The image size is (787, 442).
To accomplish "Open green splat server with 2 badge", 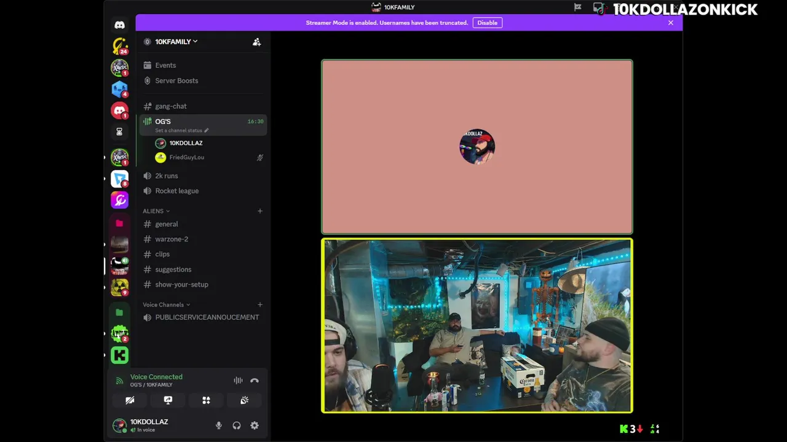I will click(x=119, y=333).
